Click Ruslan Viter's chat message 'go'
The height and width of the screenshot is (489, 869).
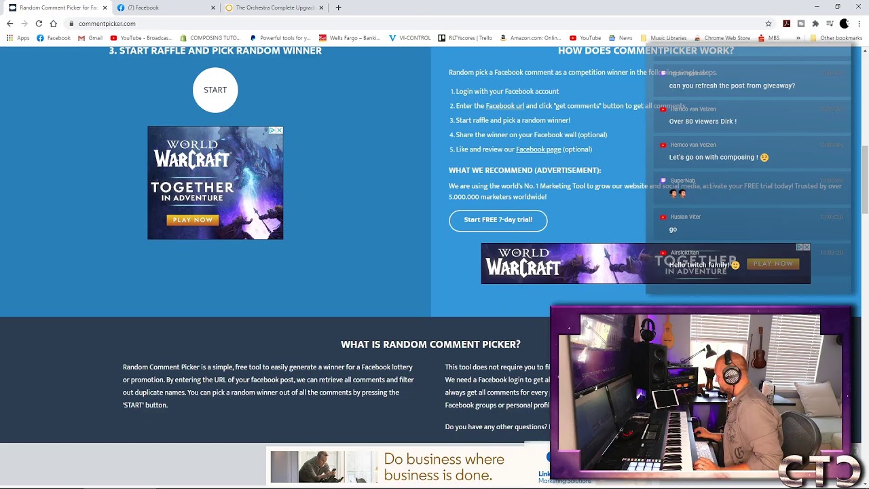[673, 230]
